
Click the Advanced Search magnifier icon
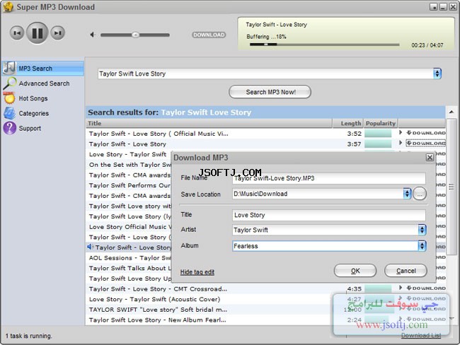click(10, 83)
